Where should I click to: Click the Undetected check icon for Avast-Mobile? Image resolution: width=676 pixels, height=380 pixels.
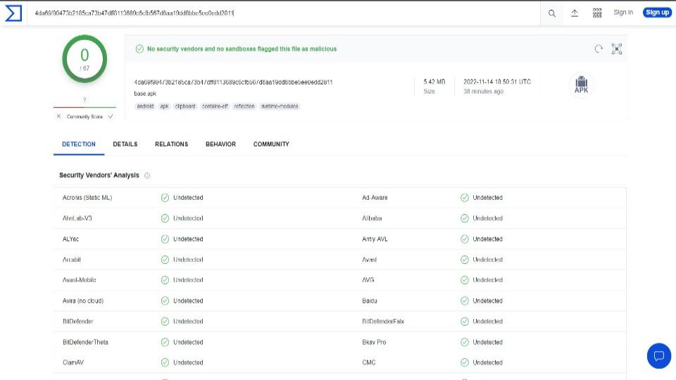(165, 279)
